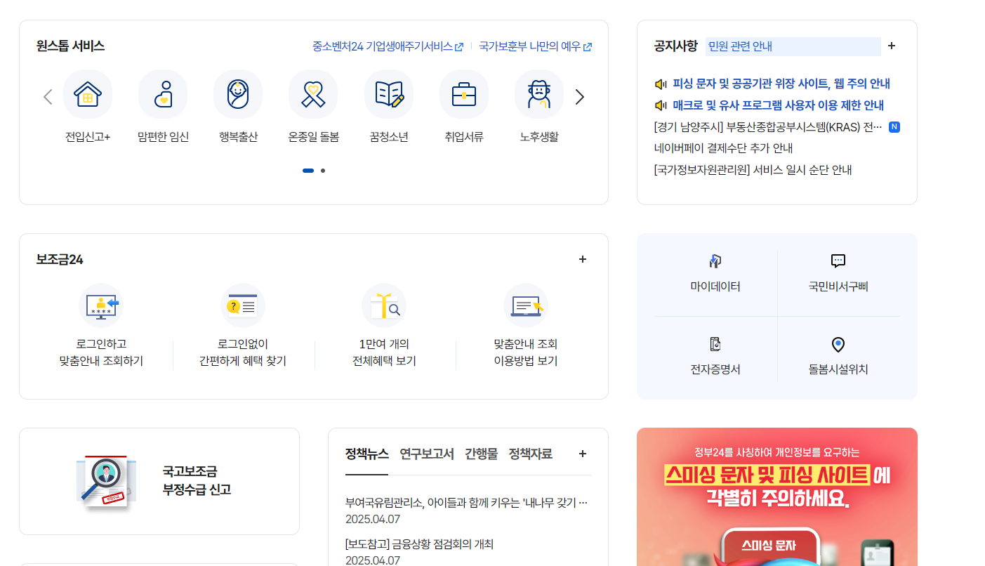Screen dimensions: 985x566
Task: Click the 로그인하고 맞춤안내 조회하기 text
Action: (x=101, y=353)
